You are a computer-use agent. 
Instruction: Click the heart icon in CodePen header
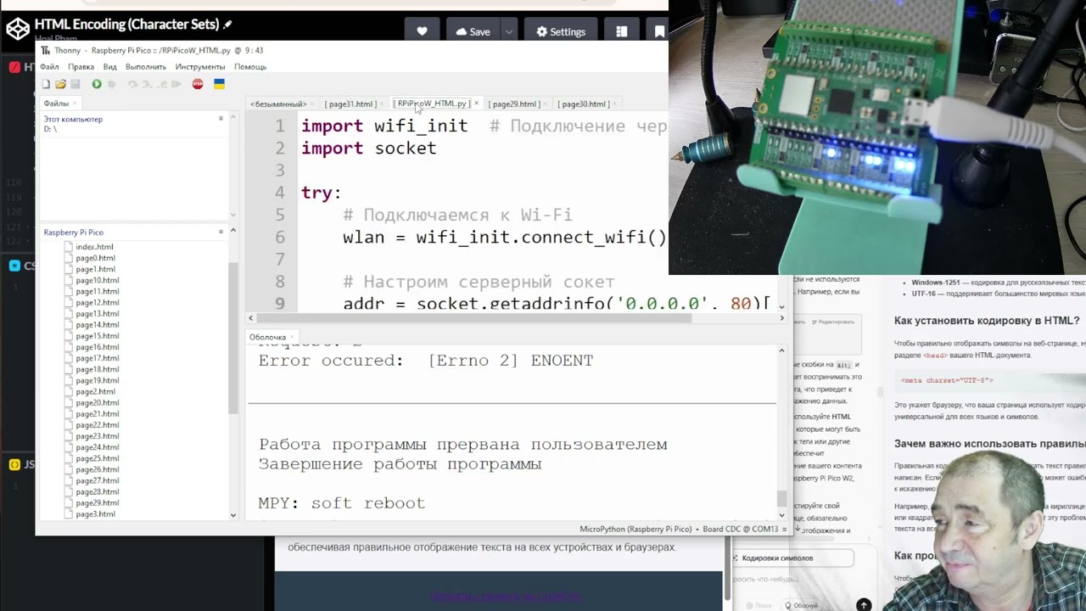[x=422, y=31]
